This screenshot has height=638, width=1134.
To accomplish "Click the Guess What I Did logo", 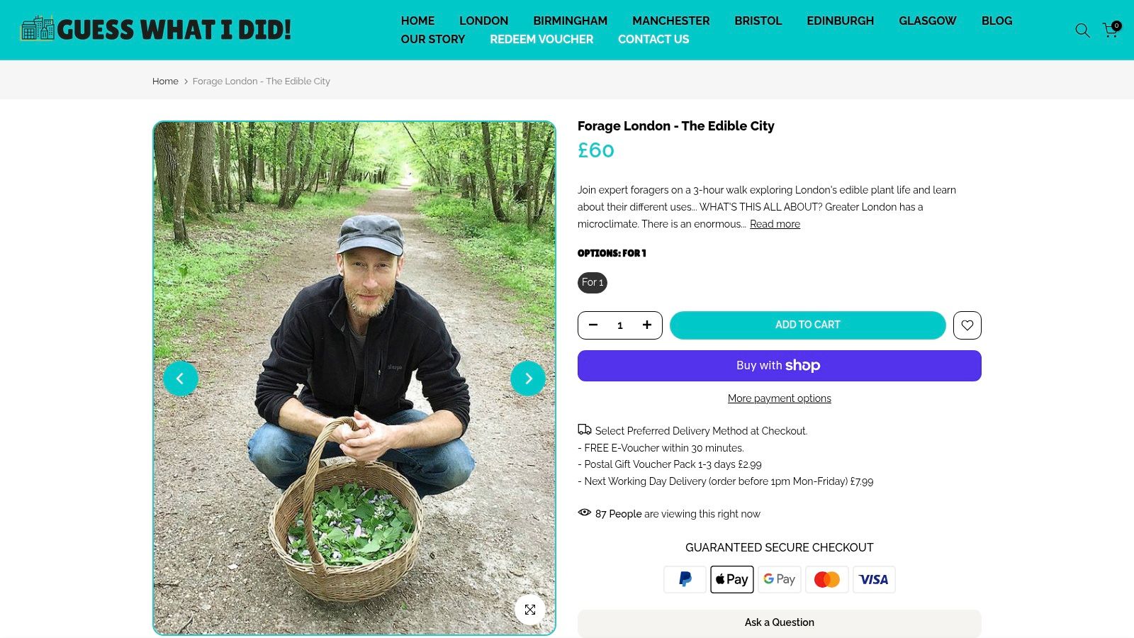I will [x=157, y=30].
